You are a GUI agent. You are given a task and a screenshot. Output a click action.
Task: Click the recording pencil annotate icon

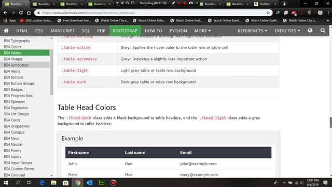point(173,3)
